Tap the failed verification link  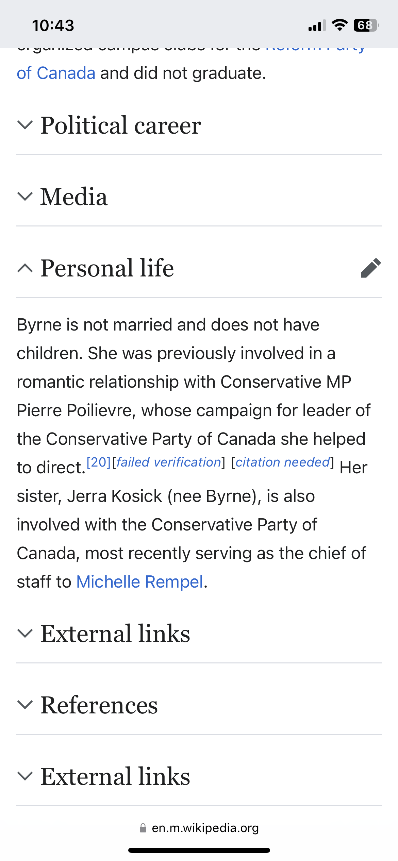point(169,462)
